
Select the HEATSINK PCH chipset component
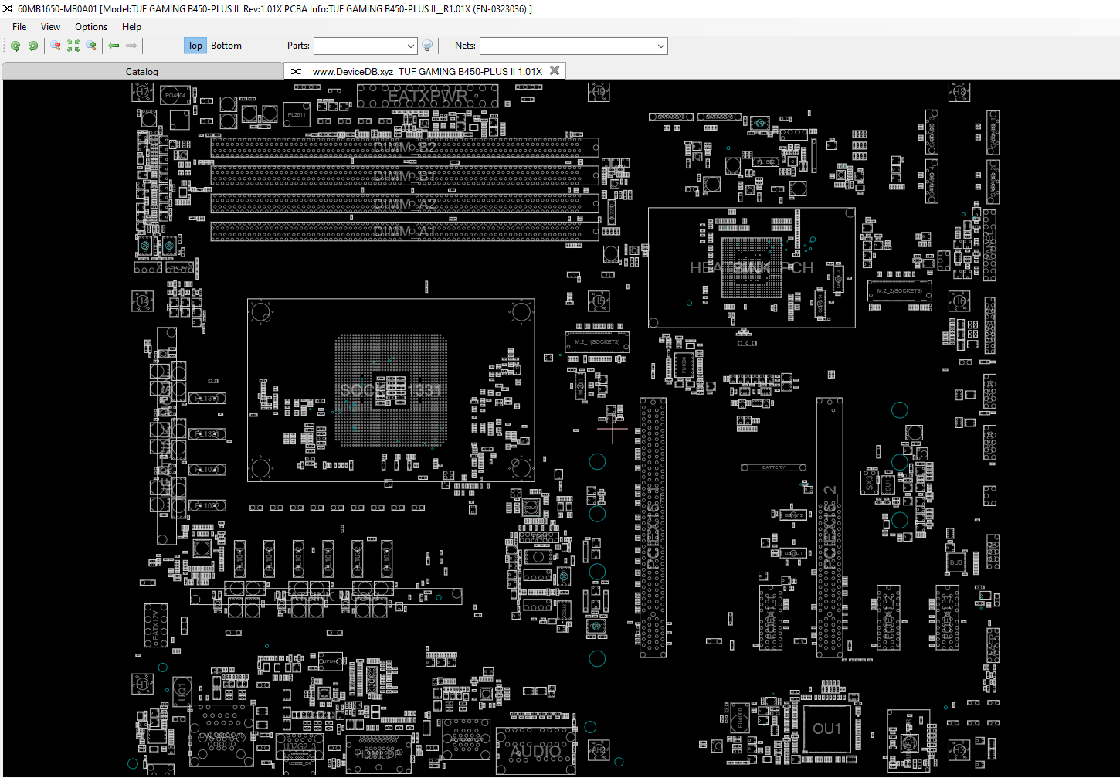coord(752,267)
